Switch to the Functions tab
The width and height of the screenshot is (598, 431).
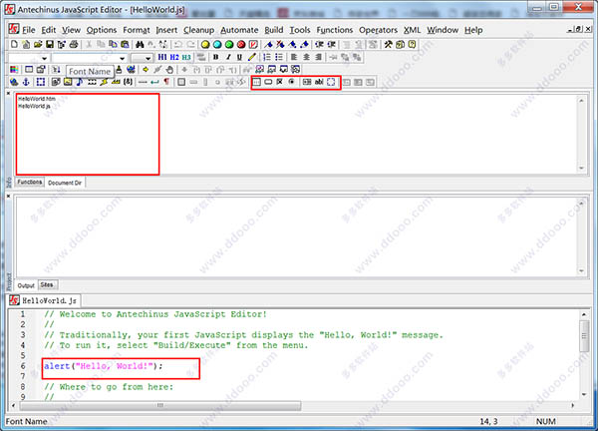coord(29,183)
